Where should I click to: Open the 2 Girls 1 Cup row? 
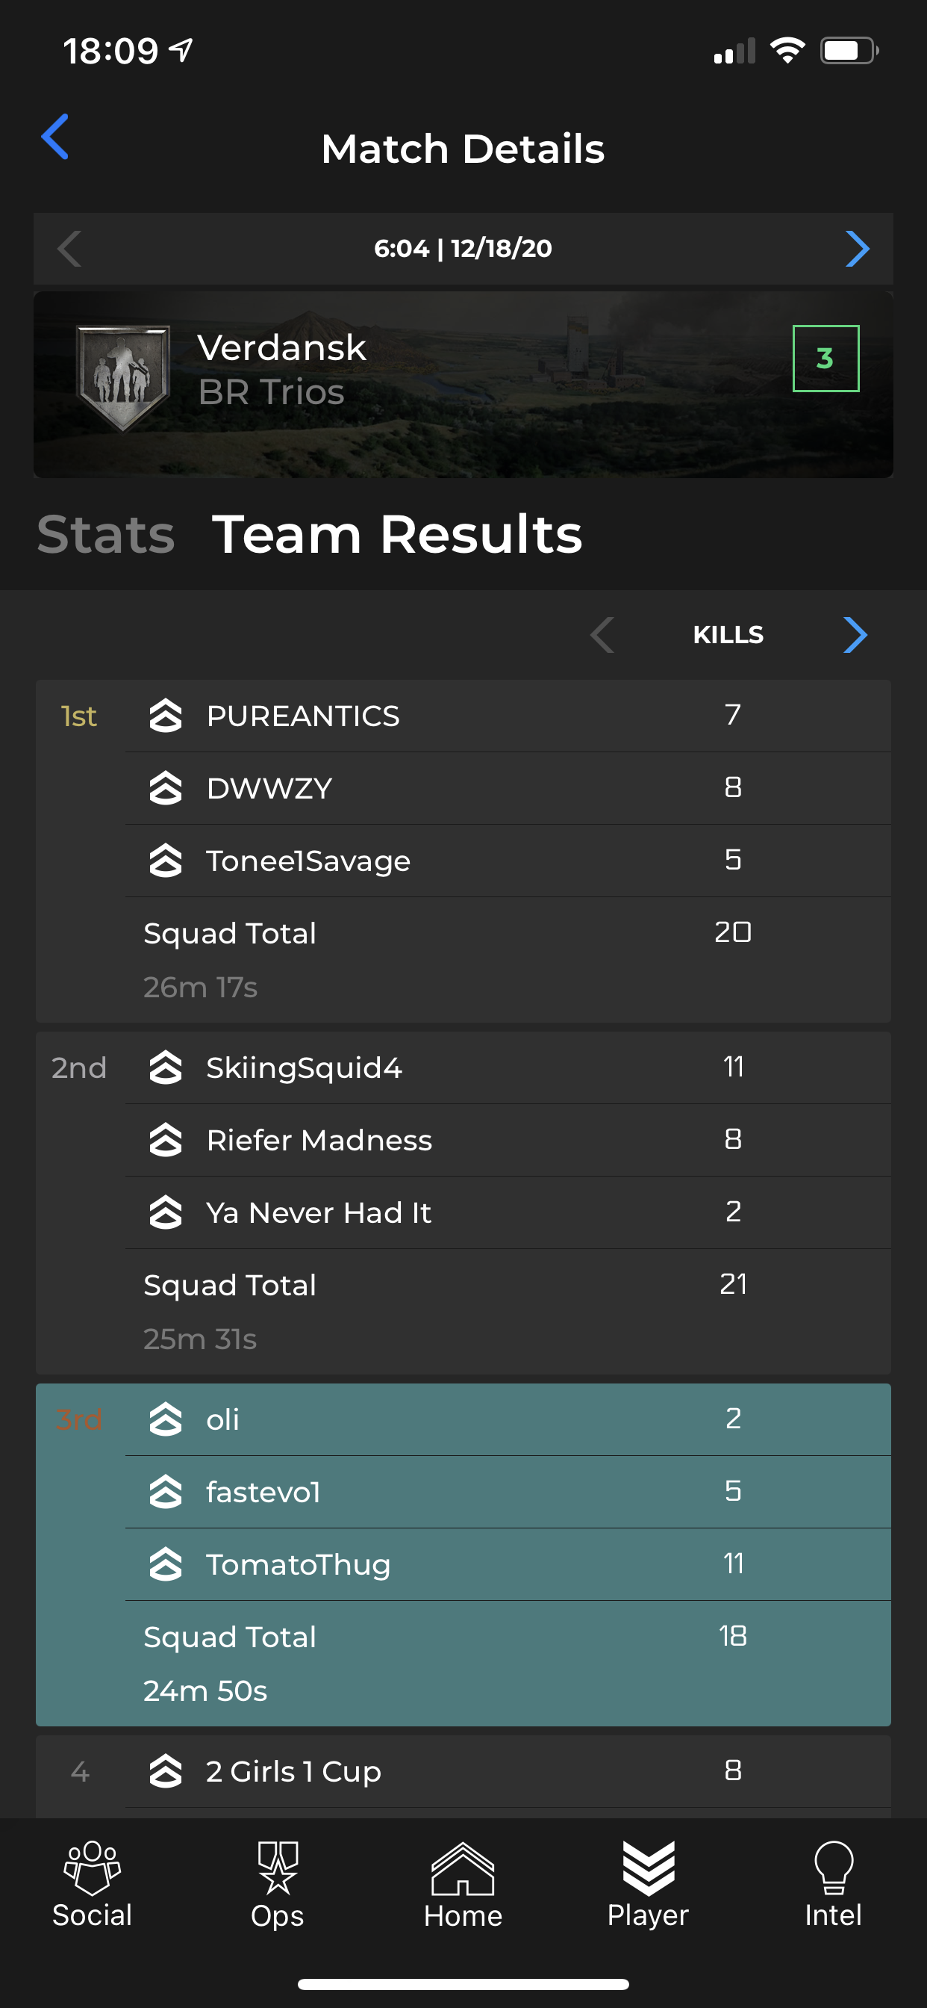coord(508,1772)
